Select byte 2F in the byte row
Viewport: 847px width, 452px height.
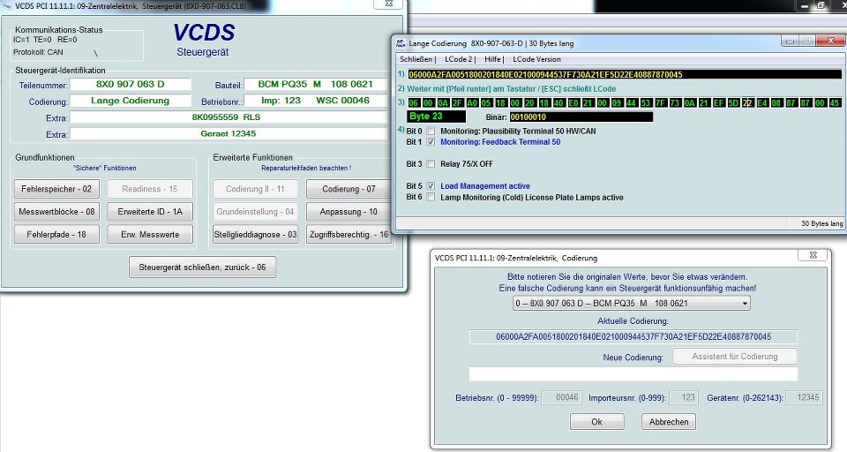pos(458,102)
